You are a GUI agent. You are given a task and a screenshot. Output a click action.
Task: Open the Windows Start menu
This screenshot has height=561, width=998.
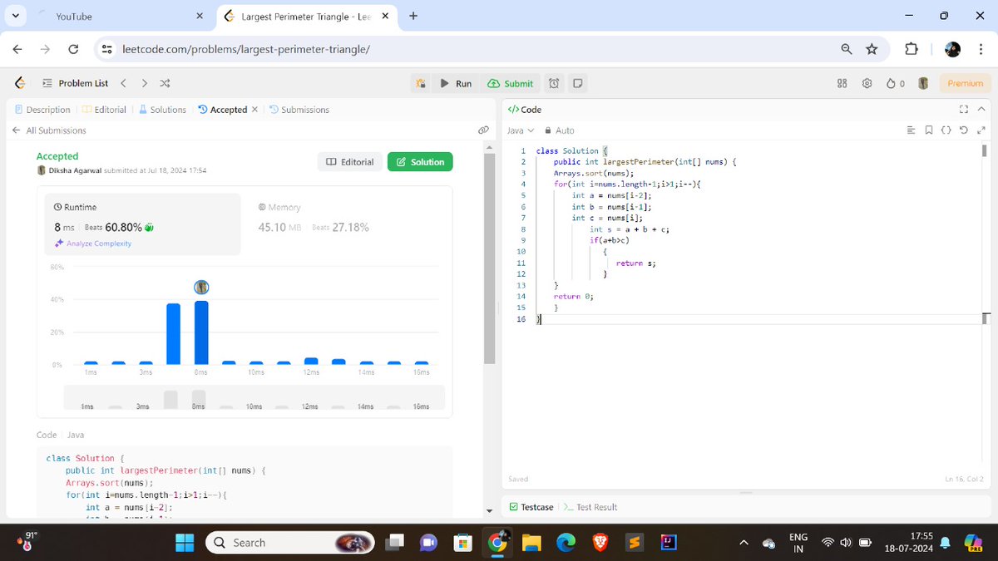tap(185, 543)
